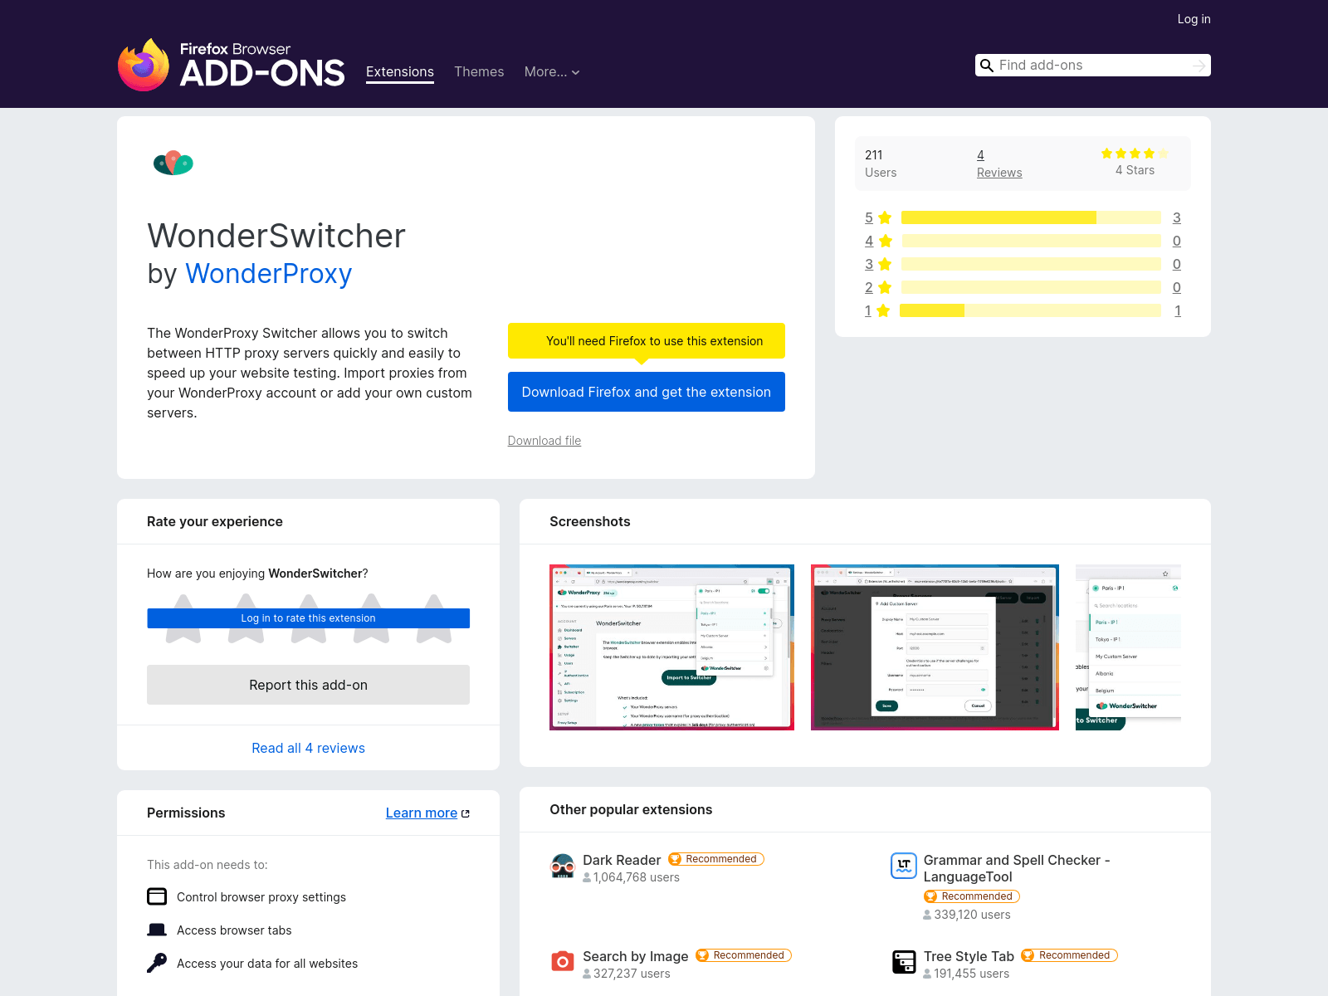This screenshot has height=996, width=1328.
Task: Open the second screenshot, Add Custom Server
Action: pyautogui.click(x=935, y=647)
